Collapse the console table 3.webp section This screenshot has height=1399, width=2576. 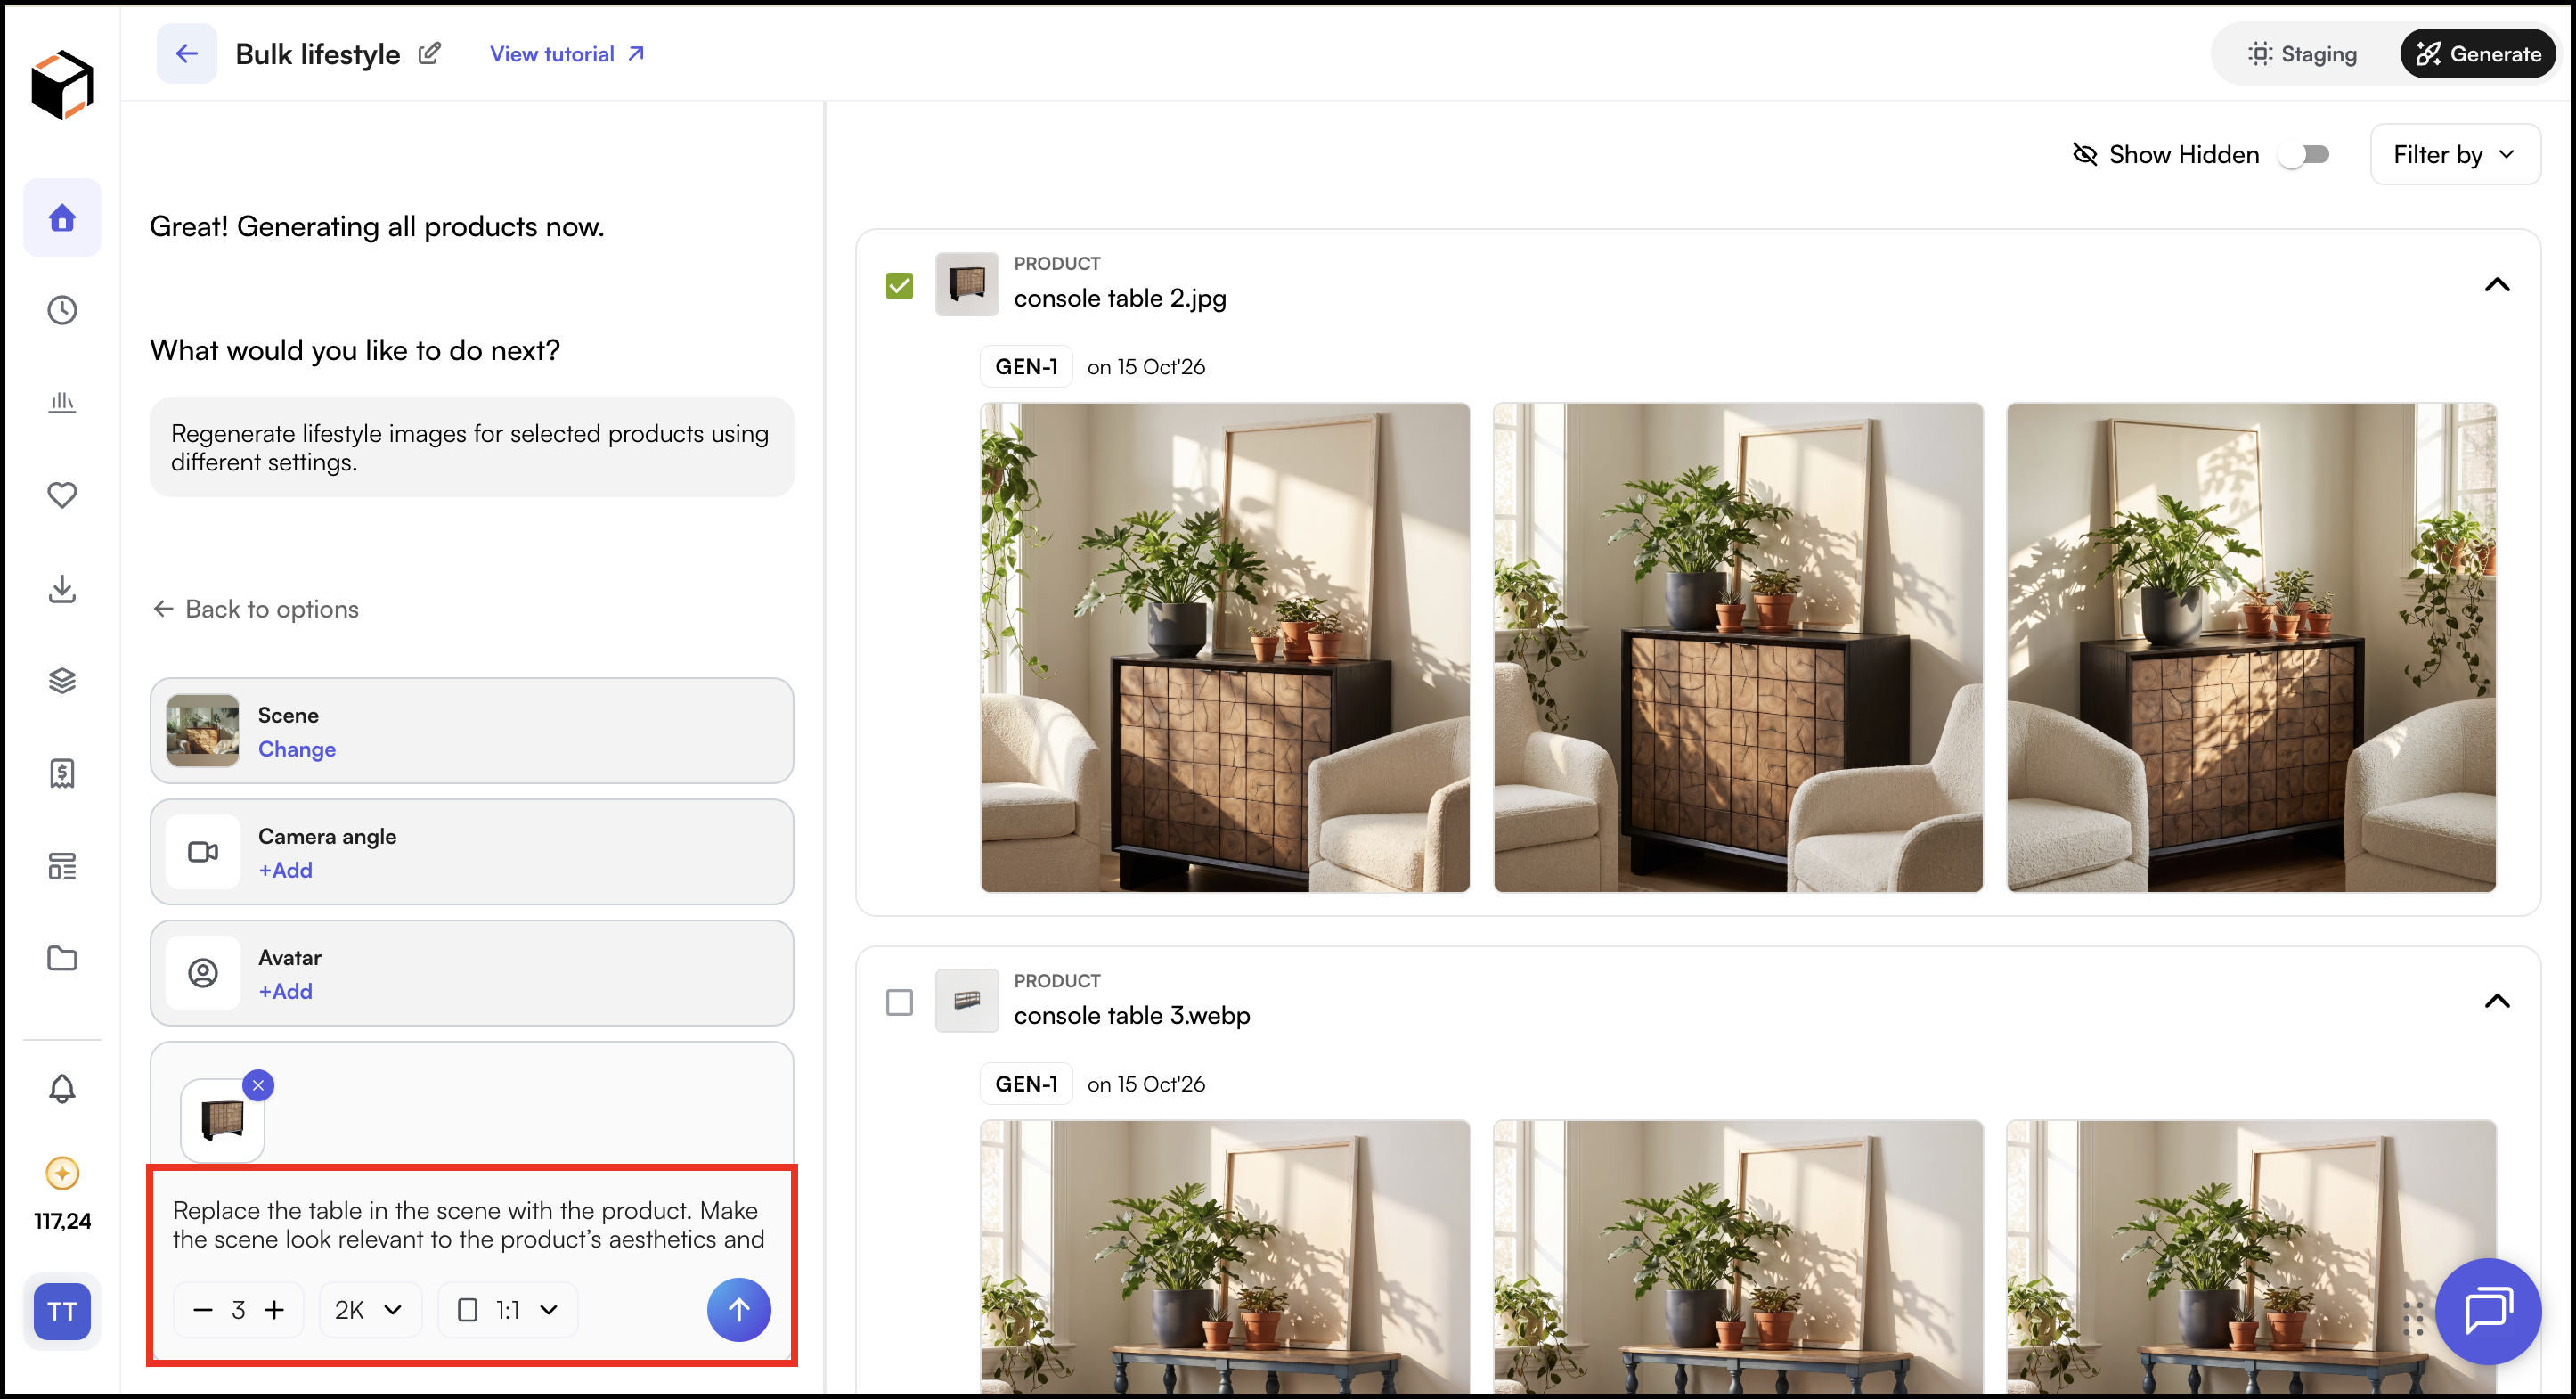click(2497, 1001)
